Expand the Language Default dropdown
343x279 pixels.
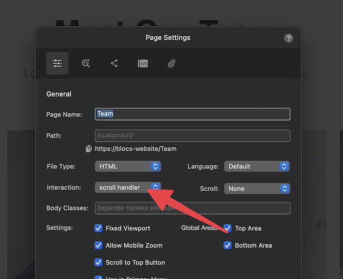(256, 166)
